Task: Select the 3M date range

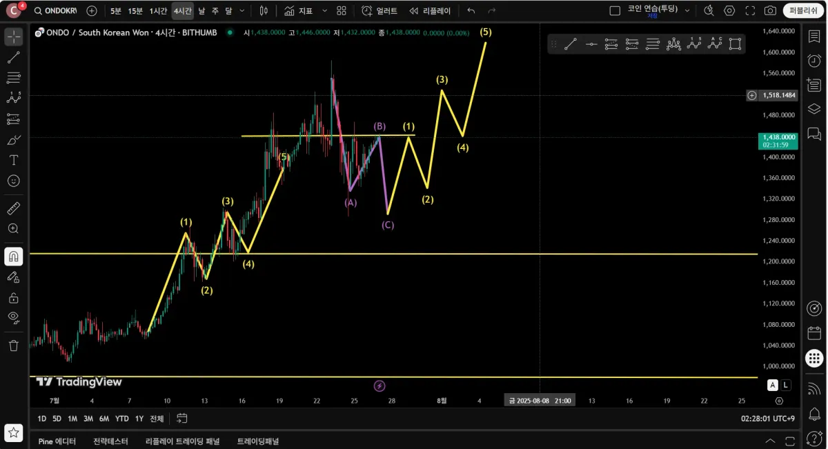Action: pos(88,419)
